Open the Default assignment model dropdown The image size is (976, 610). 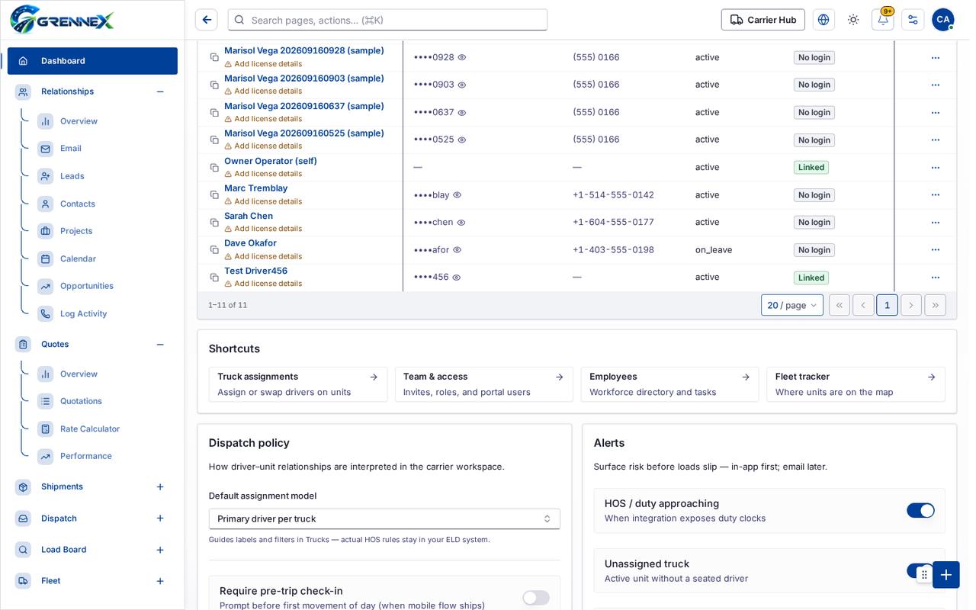384,518
